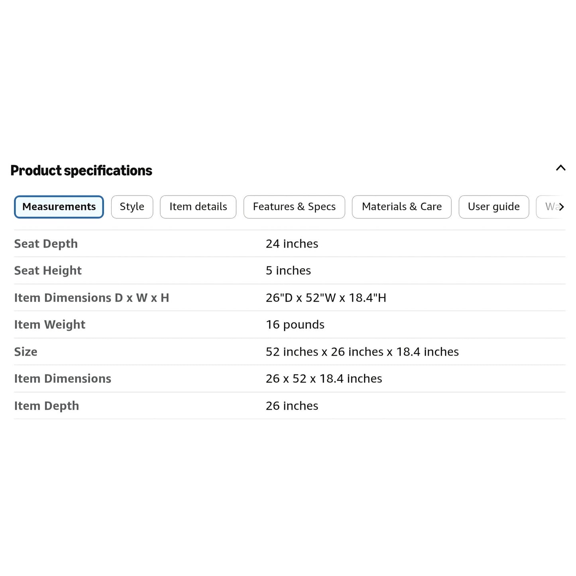Click the Seat Depth label
This screenshot has height=576, width=576.
pos(46,244)
